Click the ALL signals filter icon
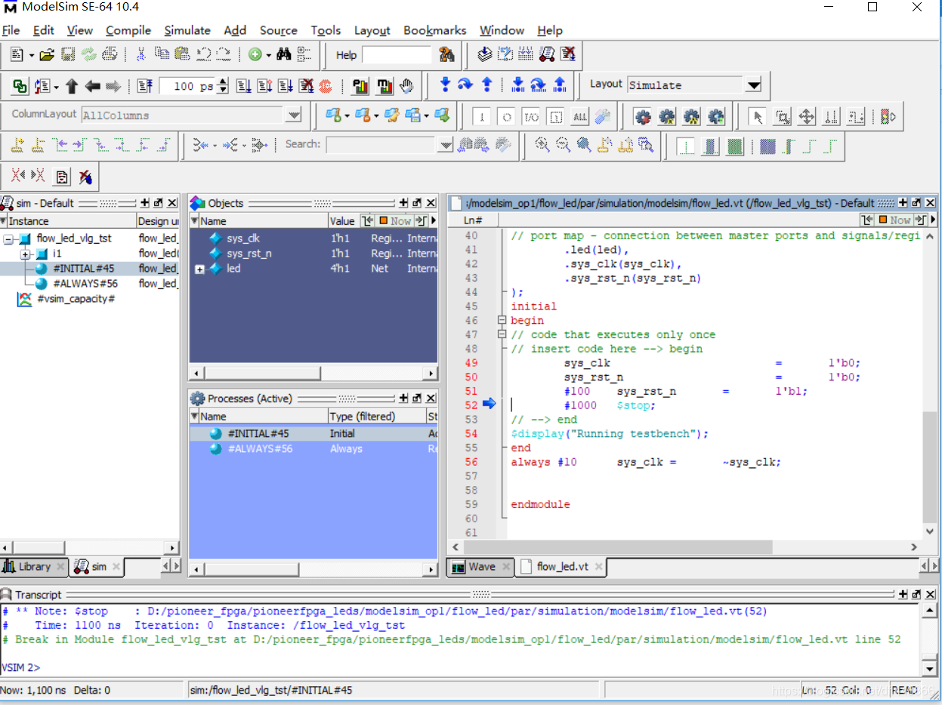The image size is (942, 705). pyautogui.click(x=579, y=116)
